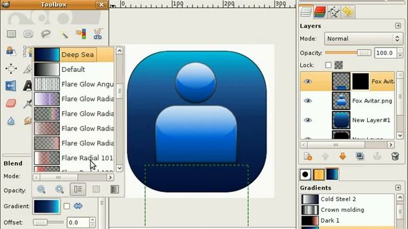Select the Dark 1 gradient

click(347, 221)
